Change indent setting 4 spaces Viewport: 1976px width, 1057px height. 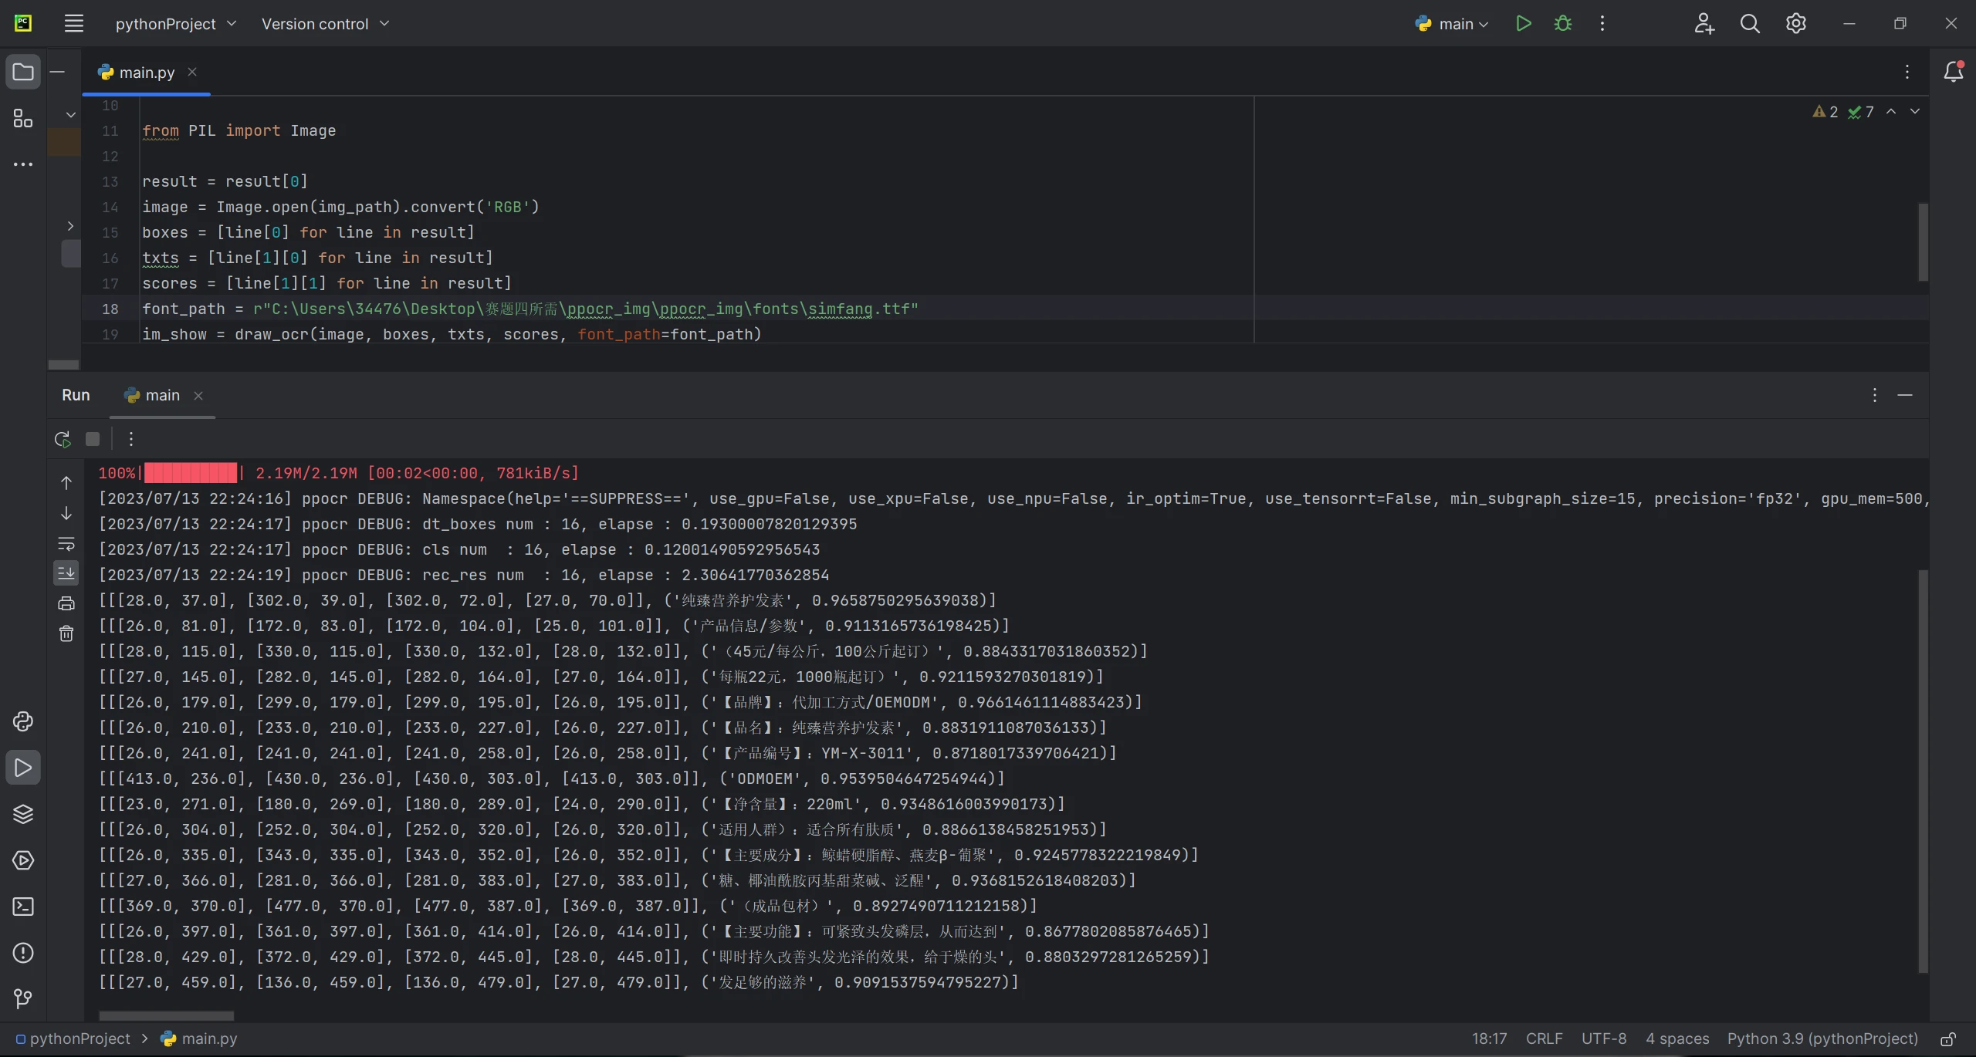pos(1677,1039)
